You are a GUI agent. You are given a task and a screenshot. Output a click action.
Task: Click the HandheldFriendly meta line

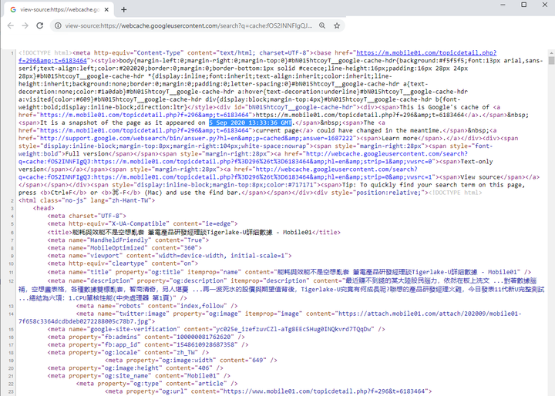128,240
